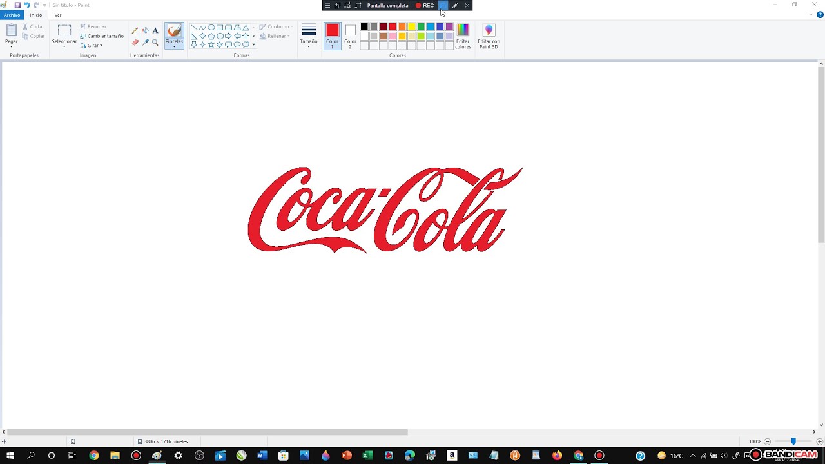This screenshot has width=825, height=464.
Task: Expand the Pinceles dropdown arrow
Action: click(x=174, y=46)
